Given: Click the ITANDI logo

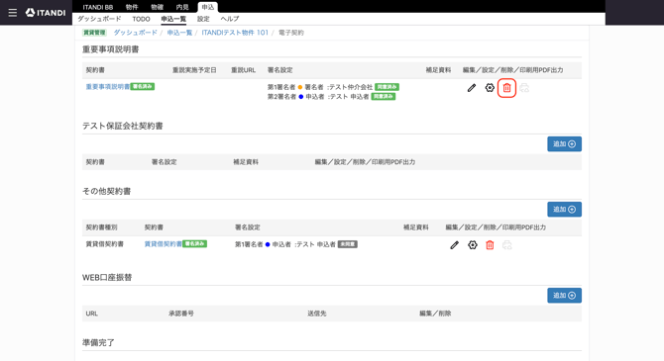Looking at the screenshot, I should click(46, 13).
